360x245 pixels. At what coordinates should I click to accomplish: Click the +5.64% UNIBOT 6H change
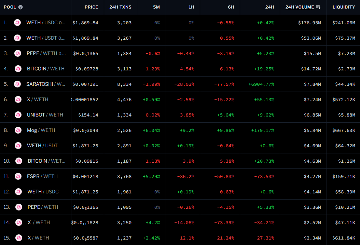point(226,115)
